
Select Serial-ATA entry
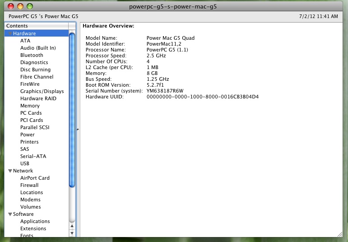pyautogui.click(x=33, y=156)
